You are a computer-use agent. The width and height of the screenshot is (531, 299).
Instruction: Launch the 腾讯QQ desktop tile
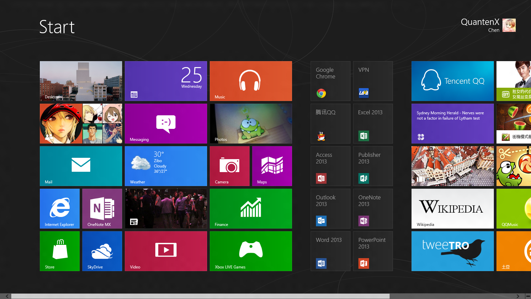[331, 124]
